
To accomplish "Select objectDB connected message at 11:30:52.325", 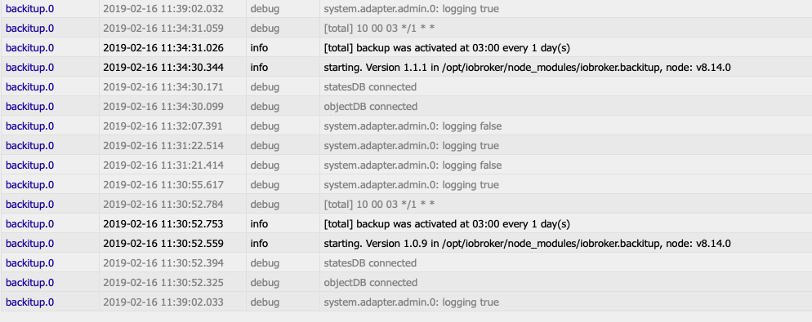I will pyautogui.click(x=370, y=283).
